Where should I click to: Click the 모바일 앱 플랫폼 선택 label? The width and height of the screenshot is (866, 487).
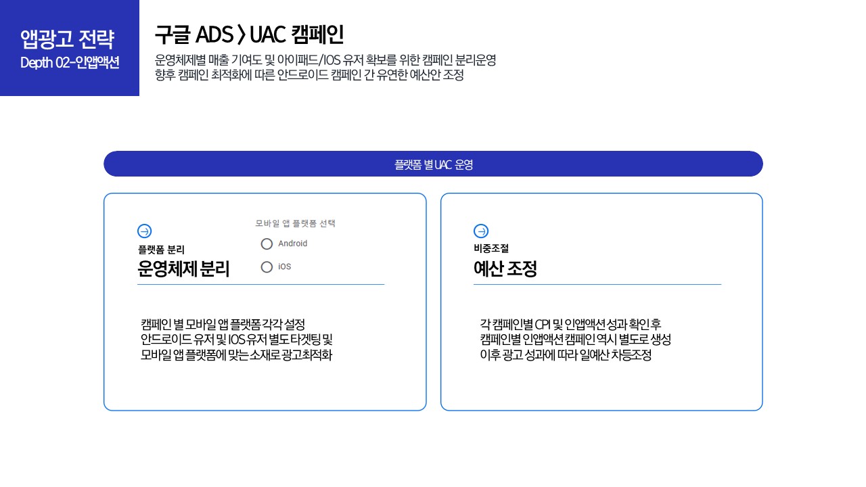click(x=295, y=223)
